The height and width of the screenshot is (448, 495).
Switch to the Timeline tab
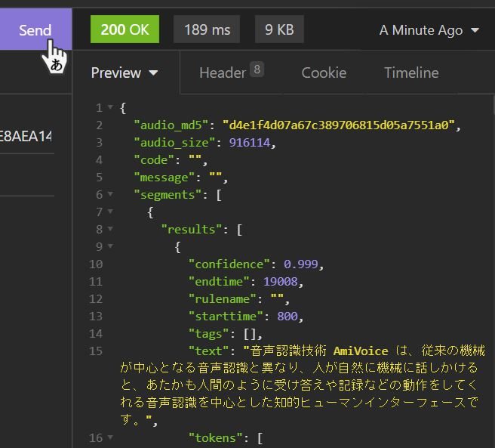click(411, 73)
